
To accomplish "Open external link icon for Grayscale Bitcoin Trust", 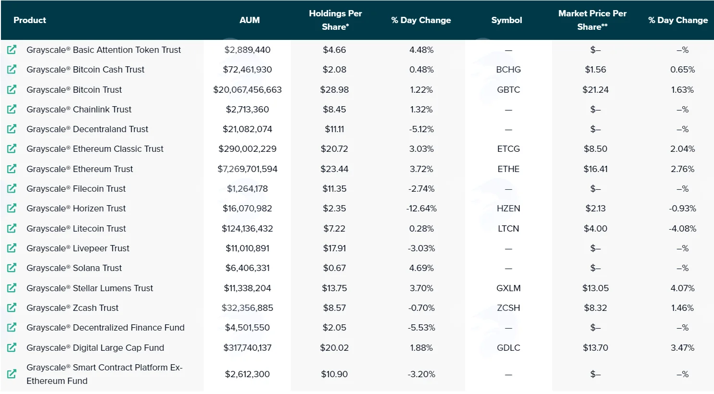I will click(12, 89).
